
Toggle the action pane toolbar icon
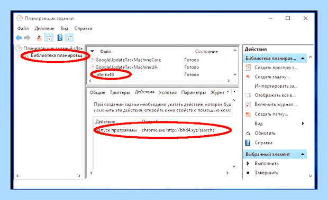[69, 38]
